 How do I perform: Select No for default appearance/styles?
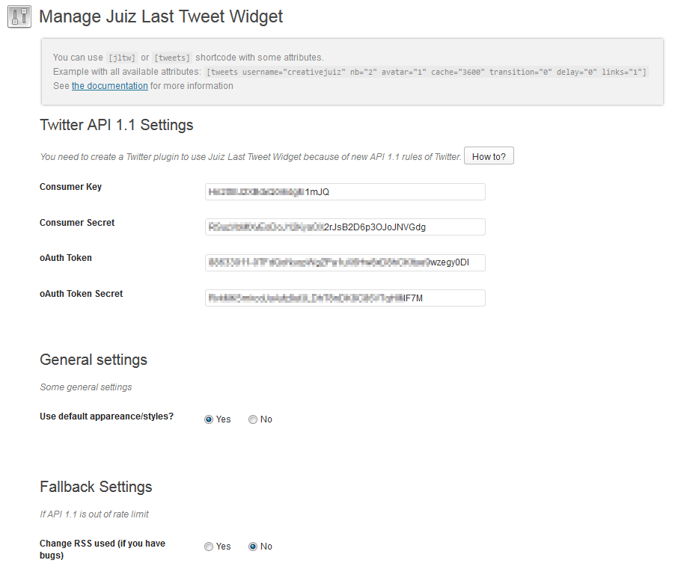tap(253, 419)
